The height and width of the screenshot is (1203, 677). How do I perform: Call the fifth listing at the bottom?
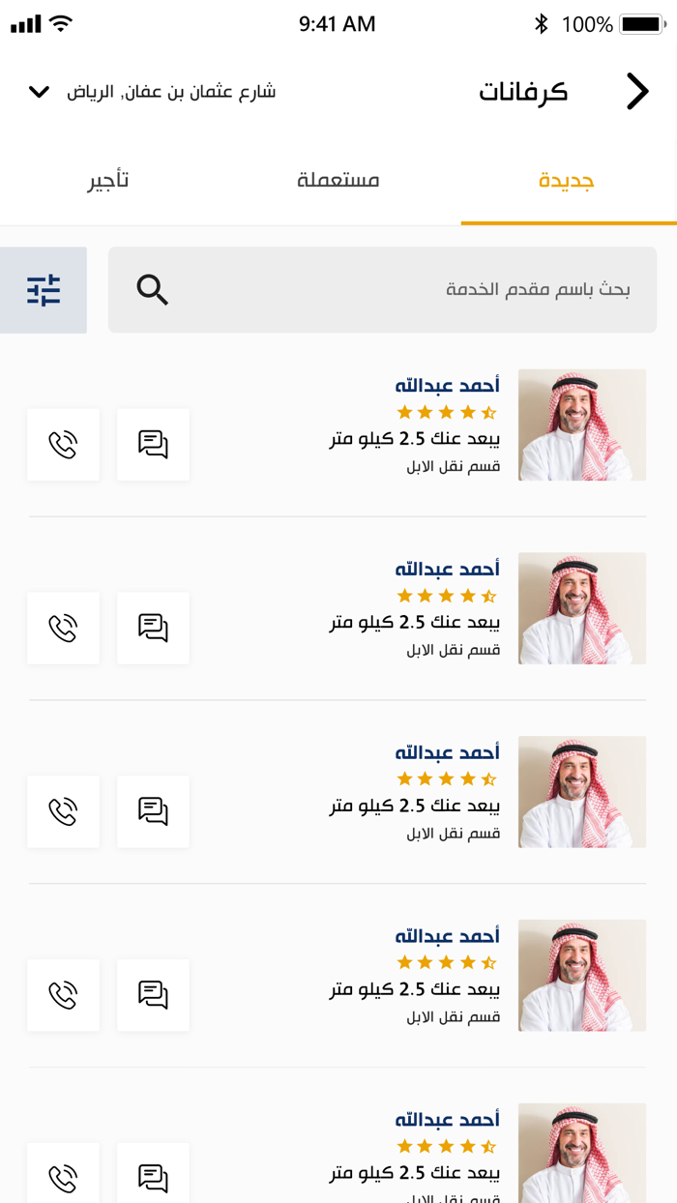(x=63, y=1178)
